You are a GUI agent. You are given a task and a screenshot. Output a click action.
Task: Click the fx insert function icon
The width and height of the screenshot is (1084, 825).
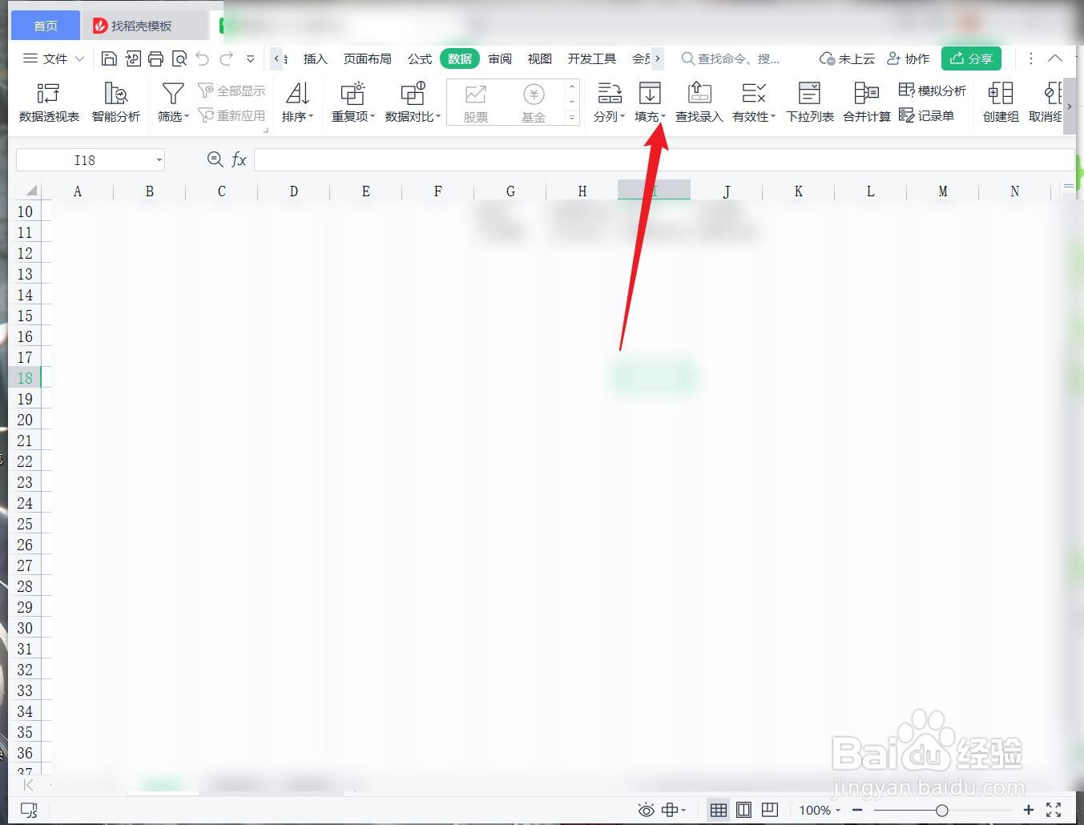[x=239, y=159]
